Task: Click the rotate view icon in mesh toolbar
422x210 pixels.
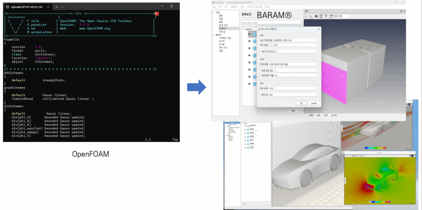Action: 331,16
